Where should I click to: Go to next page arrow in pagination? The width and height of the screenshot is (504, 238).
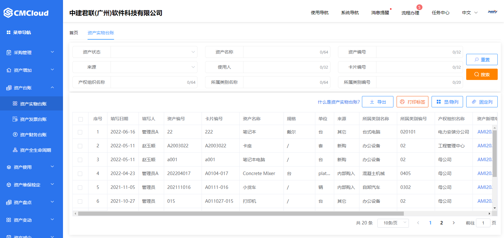click(454, 223)
